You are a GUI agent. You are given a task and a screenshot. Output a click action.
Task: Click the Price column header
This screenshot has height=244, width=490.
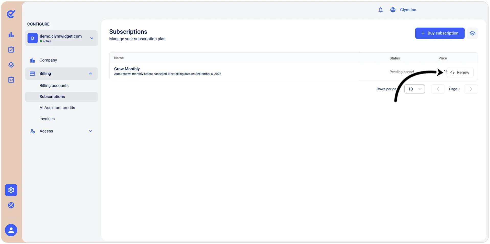pos(442,58)
